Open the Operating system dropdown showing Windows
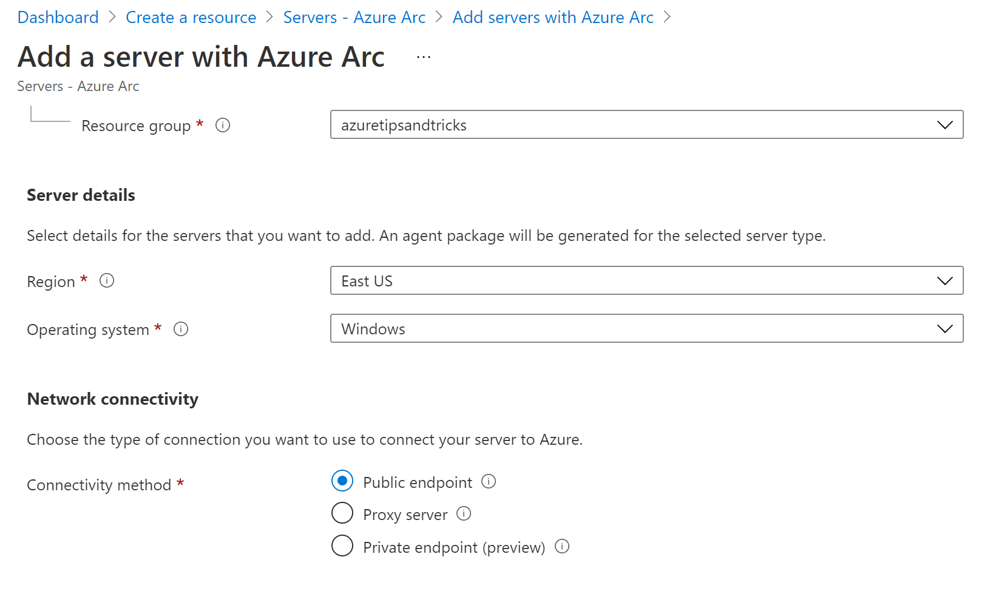Image resolution: width=1007 pixels, height=608 pixels. click(646, 328)
